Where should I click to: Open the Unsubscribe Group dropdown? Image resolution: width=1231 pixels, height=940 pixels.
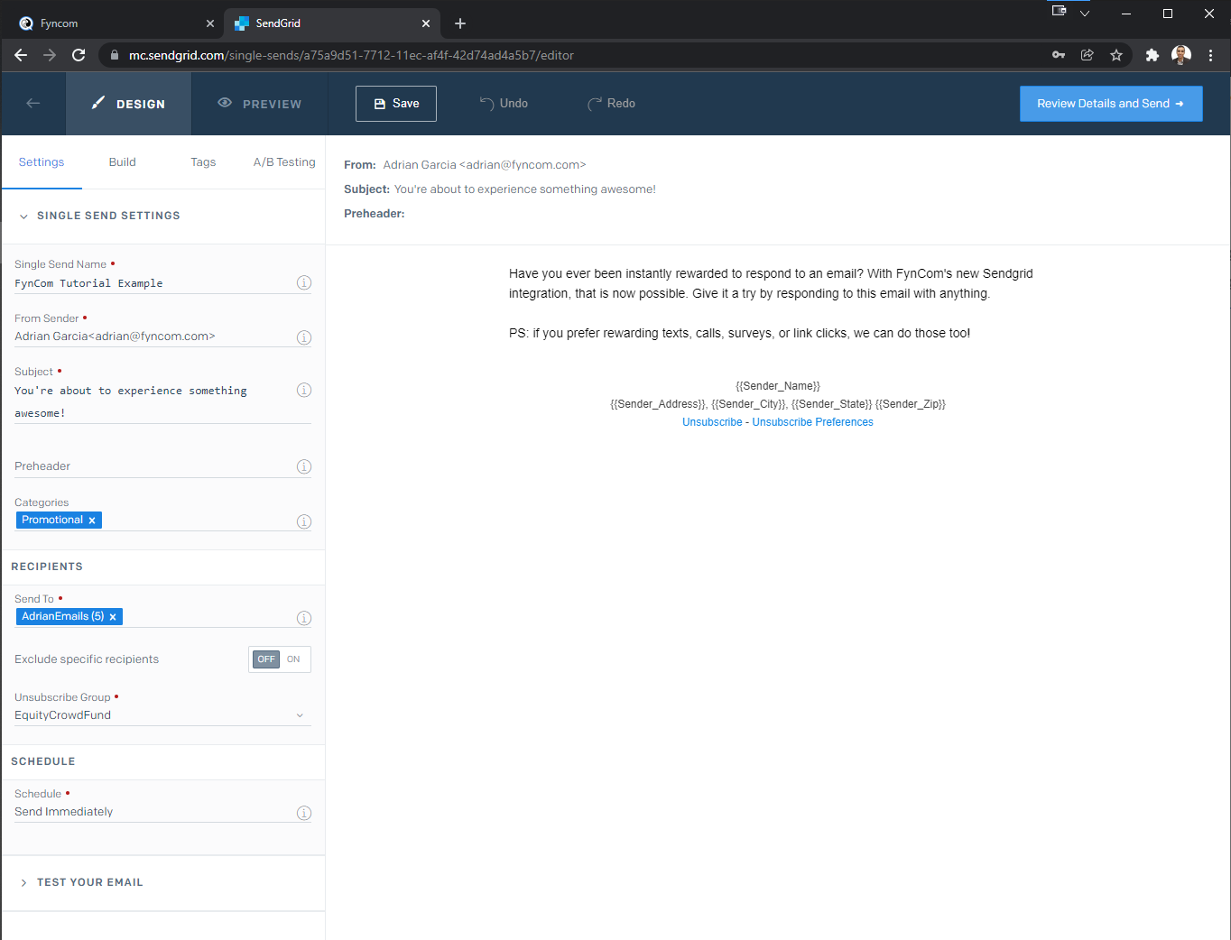(162, 715)
